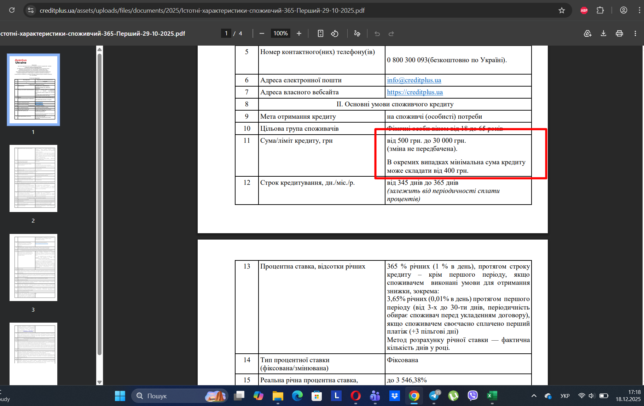Click the text "Фіксована" in row 14
Screen dimensions: 644x406
pos(402,360)
